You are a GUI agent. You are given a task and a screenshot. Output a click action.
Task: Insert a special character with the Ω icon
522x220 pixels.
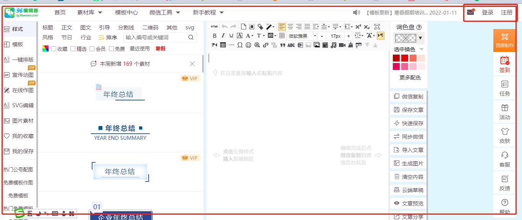point(241,45)
